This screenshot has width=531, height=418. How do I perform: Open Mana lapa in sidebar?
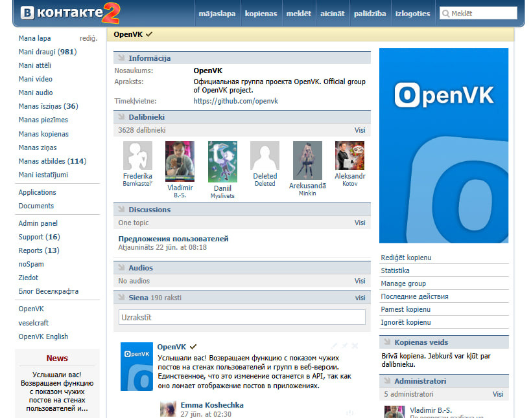tap(34, 38)
